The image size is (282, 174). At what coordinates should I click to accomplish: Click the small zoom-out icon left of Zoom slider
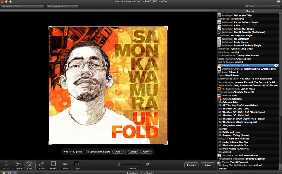[119, 164]
